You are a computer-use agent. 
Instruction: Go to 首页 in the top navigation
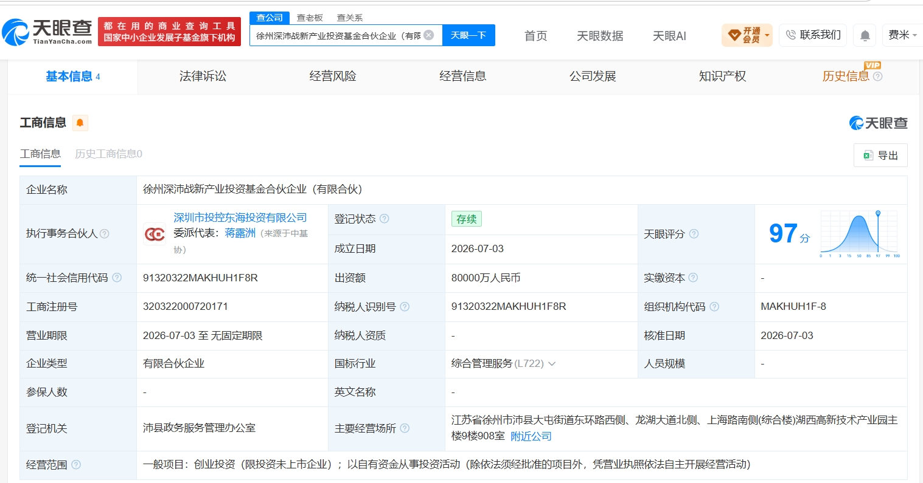pyautogui.click(x=535, y=36)
